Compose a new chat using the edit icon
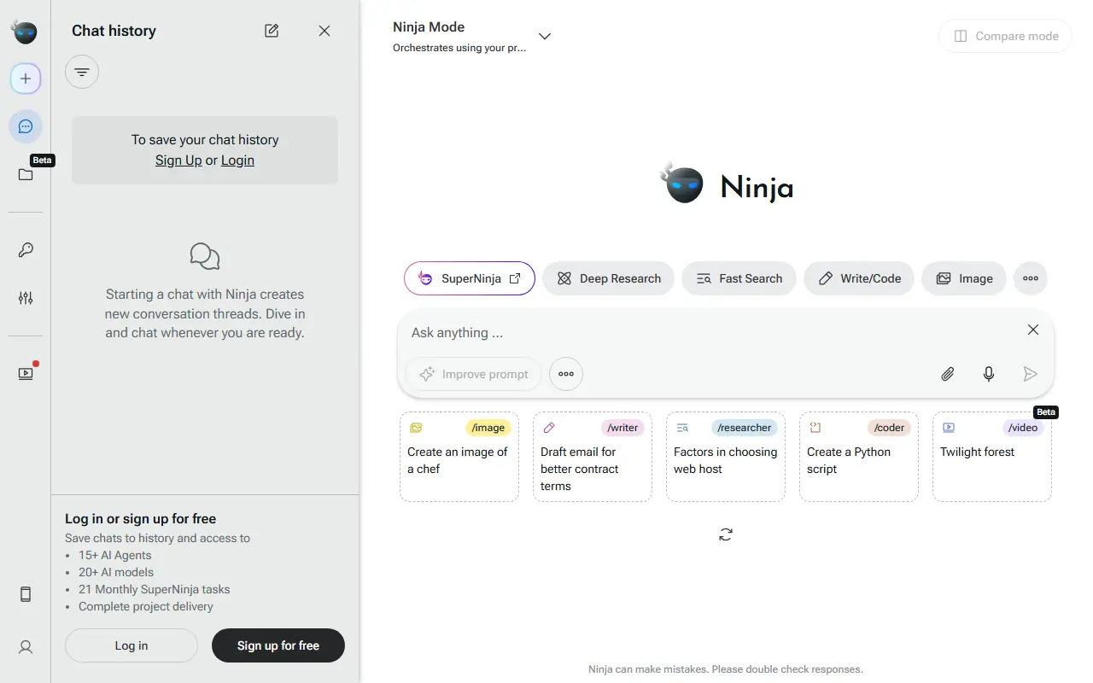 [271, 30]
